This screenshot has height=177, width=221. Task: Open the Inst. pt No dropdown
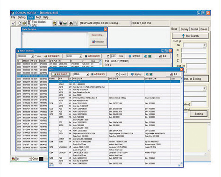[205, 45]
